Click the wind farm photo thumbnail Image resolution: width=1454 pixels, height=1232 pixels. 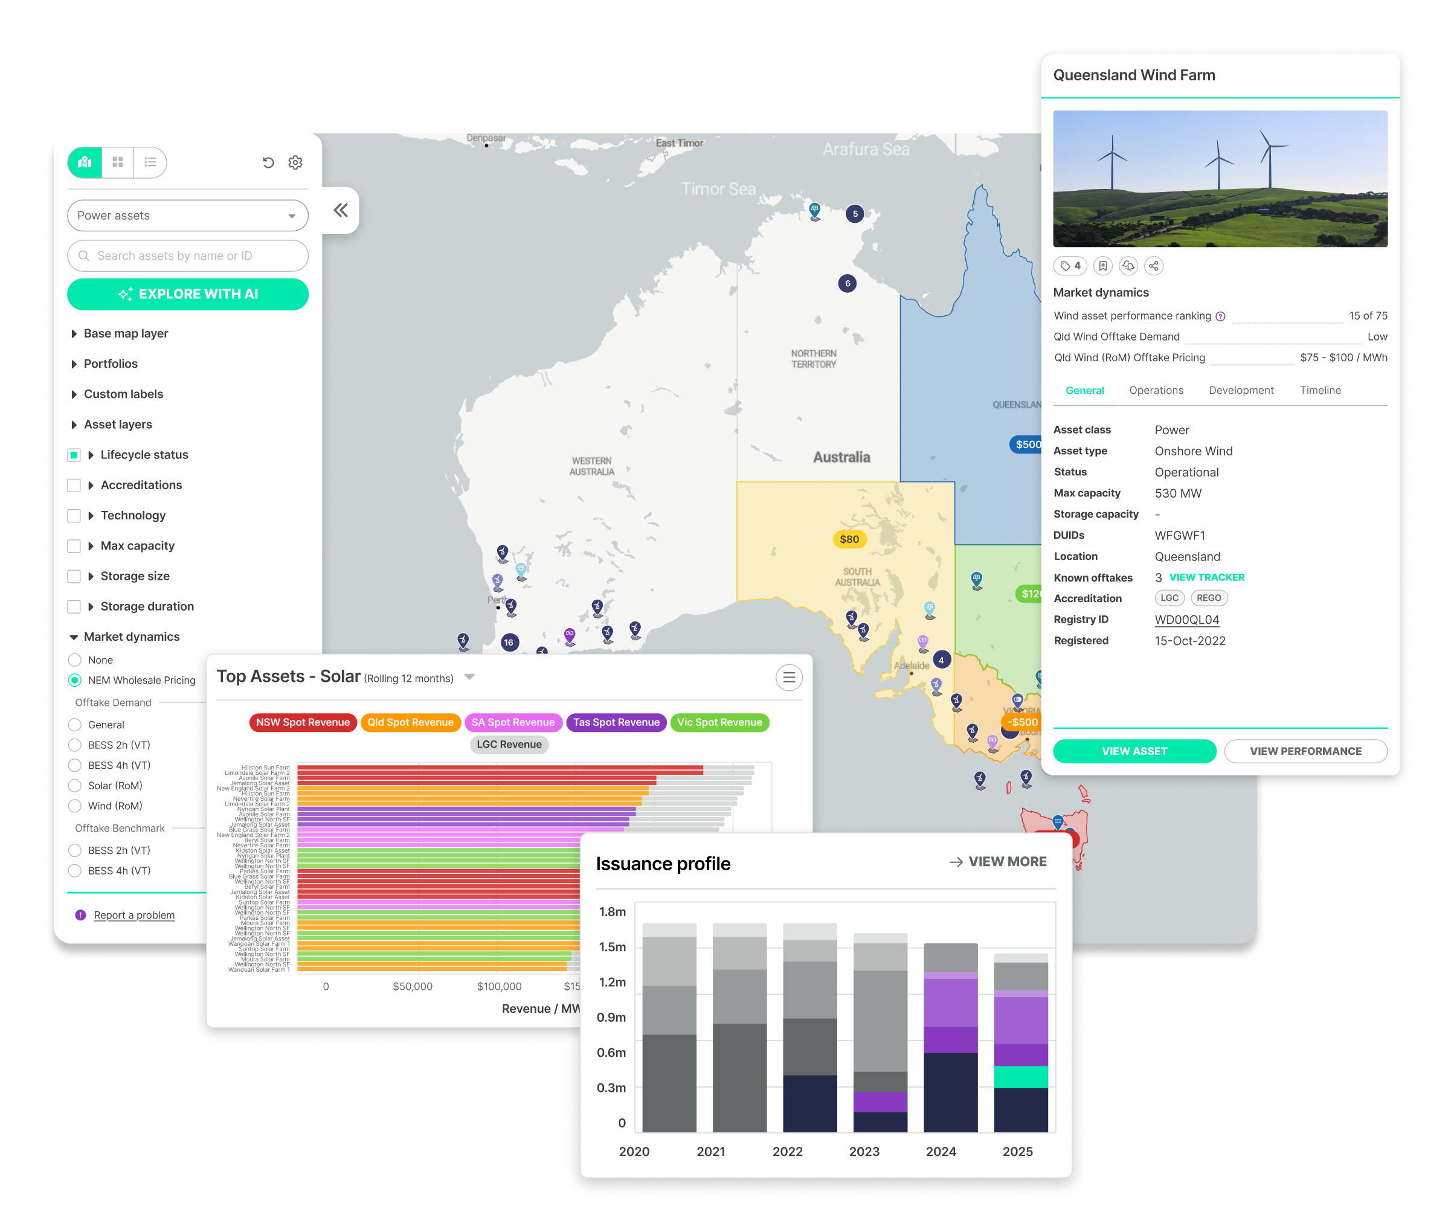[x=1220, y=179]
